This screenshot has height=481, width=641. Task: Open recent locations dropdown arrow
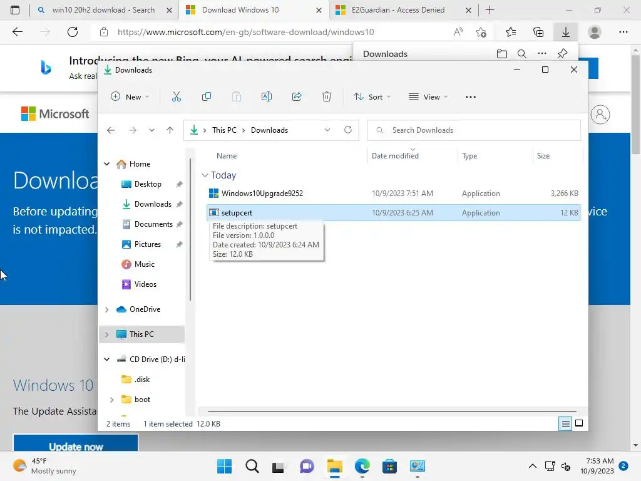tap(151, 130)
